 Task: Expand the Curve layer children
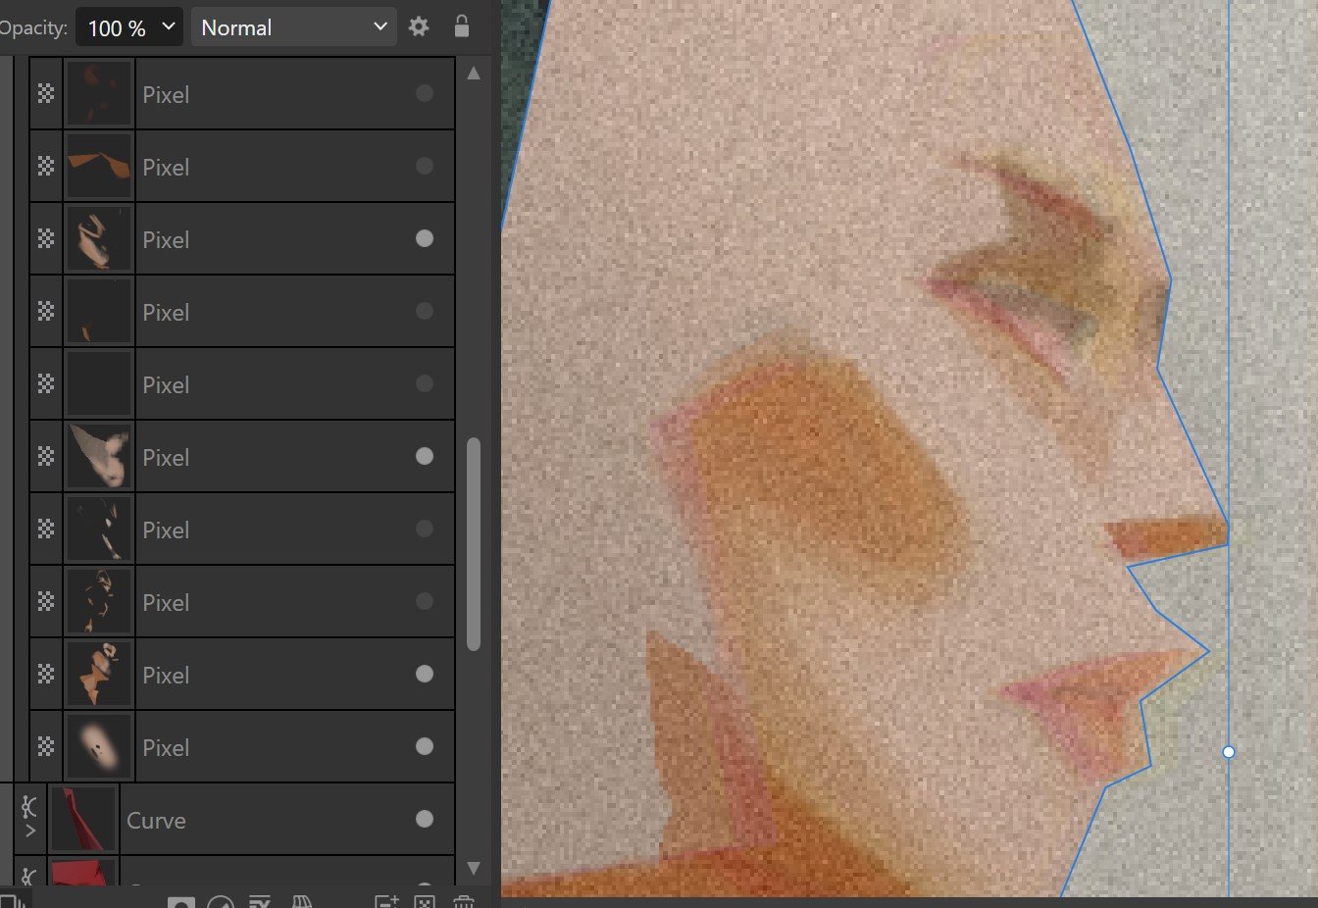point(29,832)
